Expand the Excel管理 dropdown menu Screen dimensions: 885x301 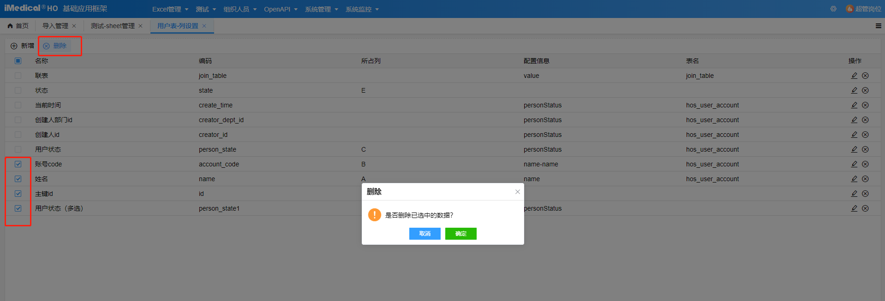click(x=170, y=9)
